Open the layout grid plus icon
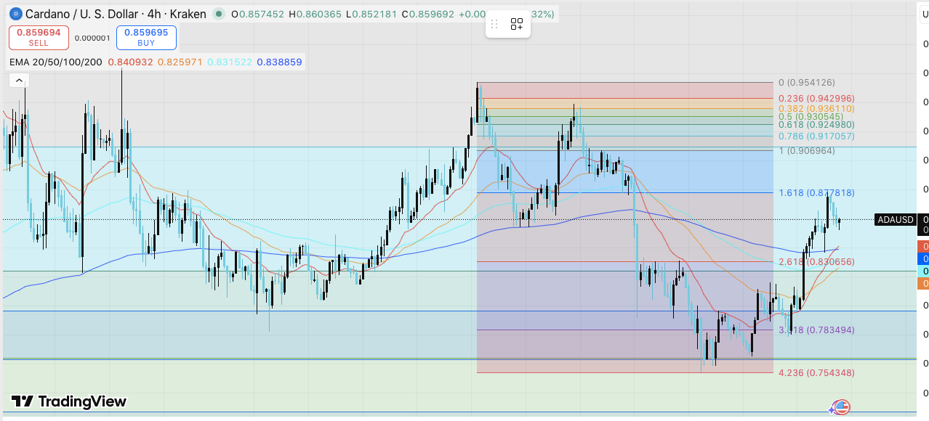The height and width of the screenshot is (421, 929). click(x=517, y=25)
